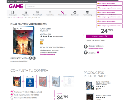Image resolution: width=125 pixels, height=100 pixels.
Task: Go to Inicio breadcrumb
Action: [x=14, y=18]
